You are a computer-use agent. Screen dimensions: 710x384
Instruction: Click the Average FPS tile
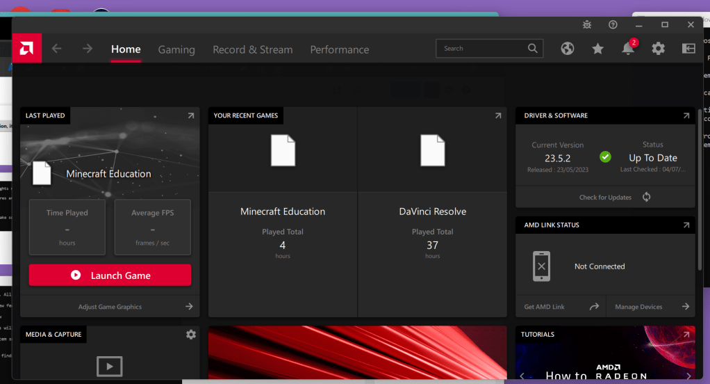[x=153, y=227]
